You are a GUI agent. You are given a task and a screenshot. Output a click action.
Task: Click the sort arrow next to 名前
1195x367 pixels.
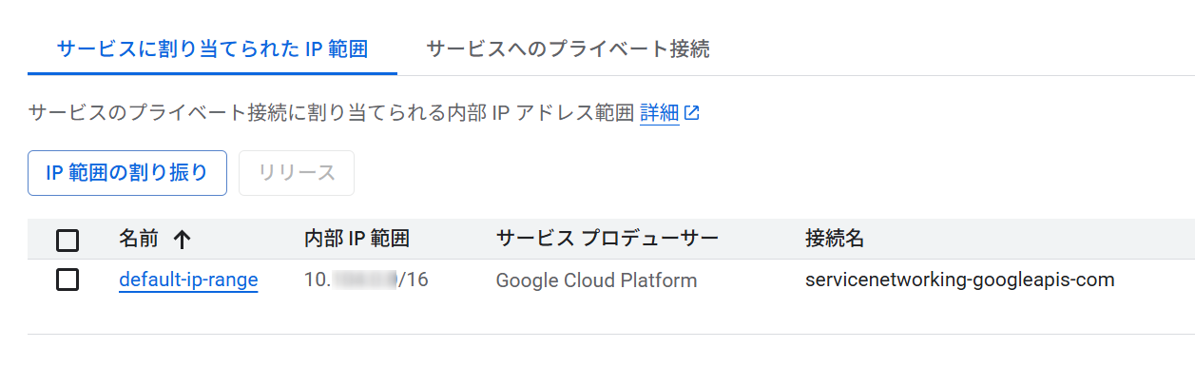183,239
